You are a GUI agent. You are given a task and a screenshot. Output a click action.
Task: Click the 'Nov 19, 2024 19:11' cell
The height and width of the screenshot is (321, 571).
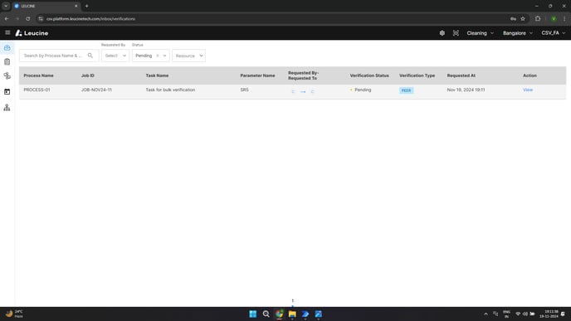[x=466, y=90]
